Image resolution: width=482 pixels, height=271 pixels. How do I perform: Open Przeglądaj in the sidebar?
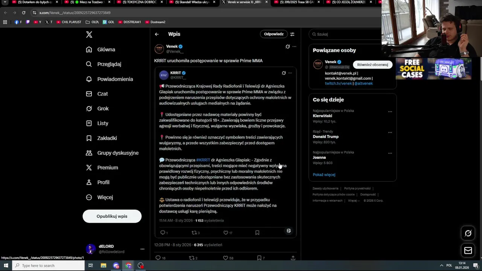104,64
